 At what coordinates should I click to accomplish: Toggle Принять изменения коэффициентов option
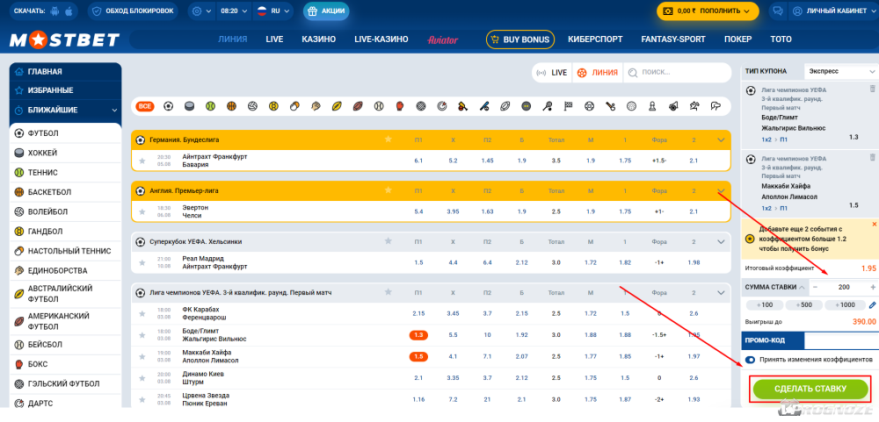coord(750,360)
